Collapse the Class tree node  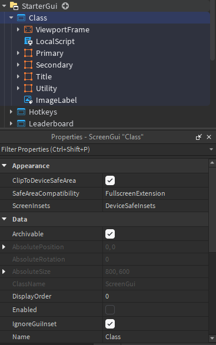(x=11, y=18)
